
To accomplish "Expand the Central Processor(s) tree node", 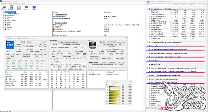I will [x=3, y=14].
